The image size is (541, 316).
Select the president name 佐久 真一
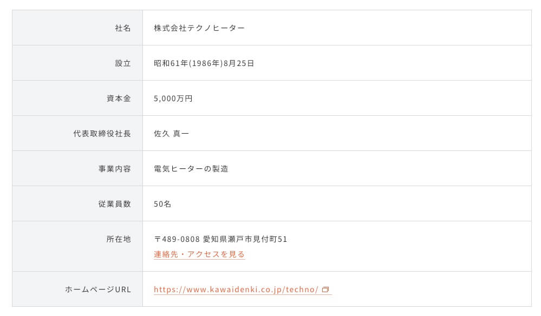tap(172, 134)
